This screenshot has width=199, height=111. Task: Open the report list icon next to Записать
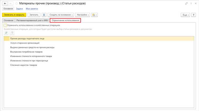point(44,15)
